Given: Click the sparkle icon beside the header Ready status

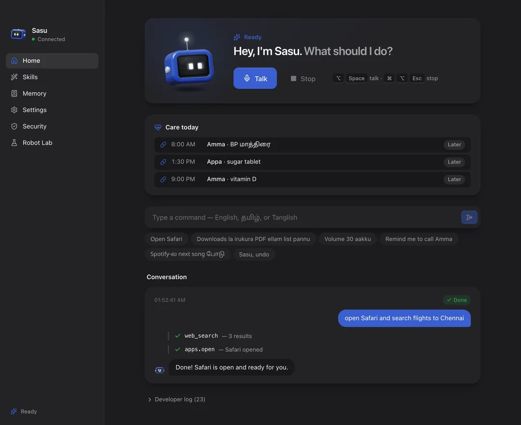Looking at the screenshot, I should (236, 37).
